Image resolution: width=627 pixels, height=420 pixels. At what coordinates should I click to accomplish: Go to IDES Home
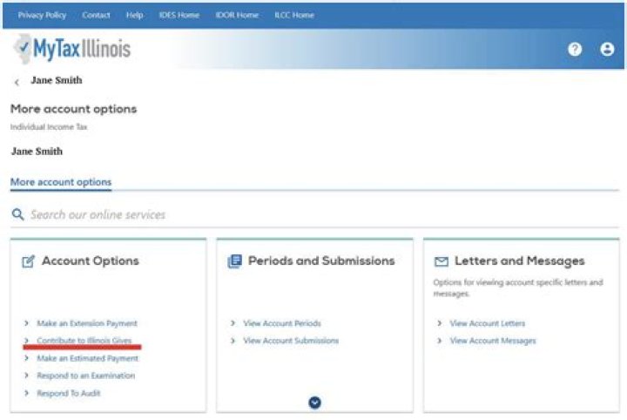179,15
